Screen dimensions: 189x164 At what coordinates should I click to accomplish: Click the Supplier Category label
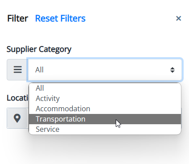(x=39, y=49)
